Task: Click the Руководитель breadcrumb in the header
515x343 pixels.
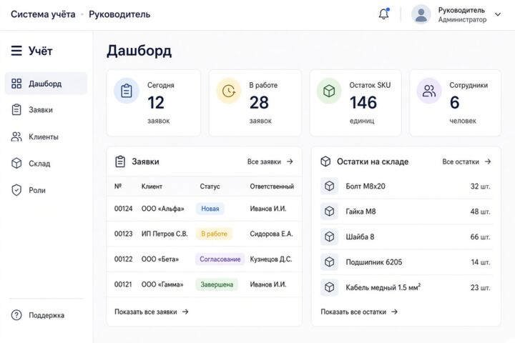Action: coord(119,14)
